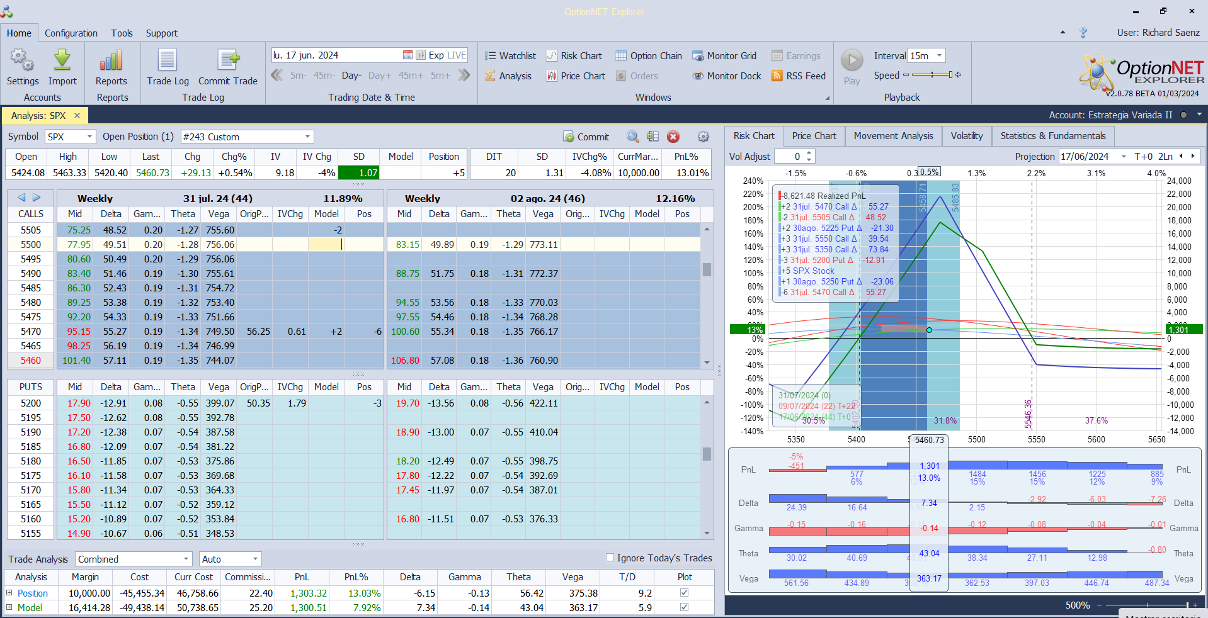
Task: Increase the Vol Adjust value
Action: (809, 153)
